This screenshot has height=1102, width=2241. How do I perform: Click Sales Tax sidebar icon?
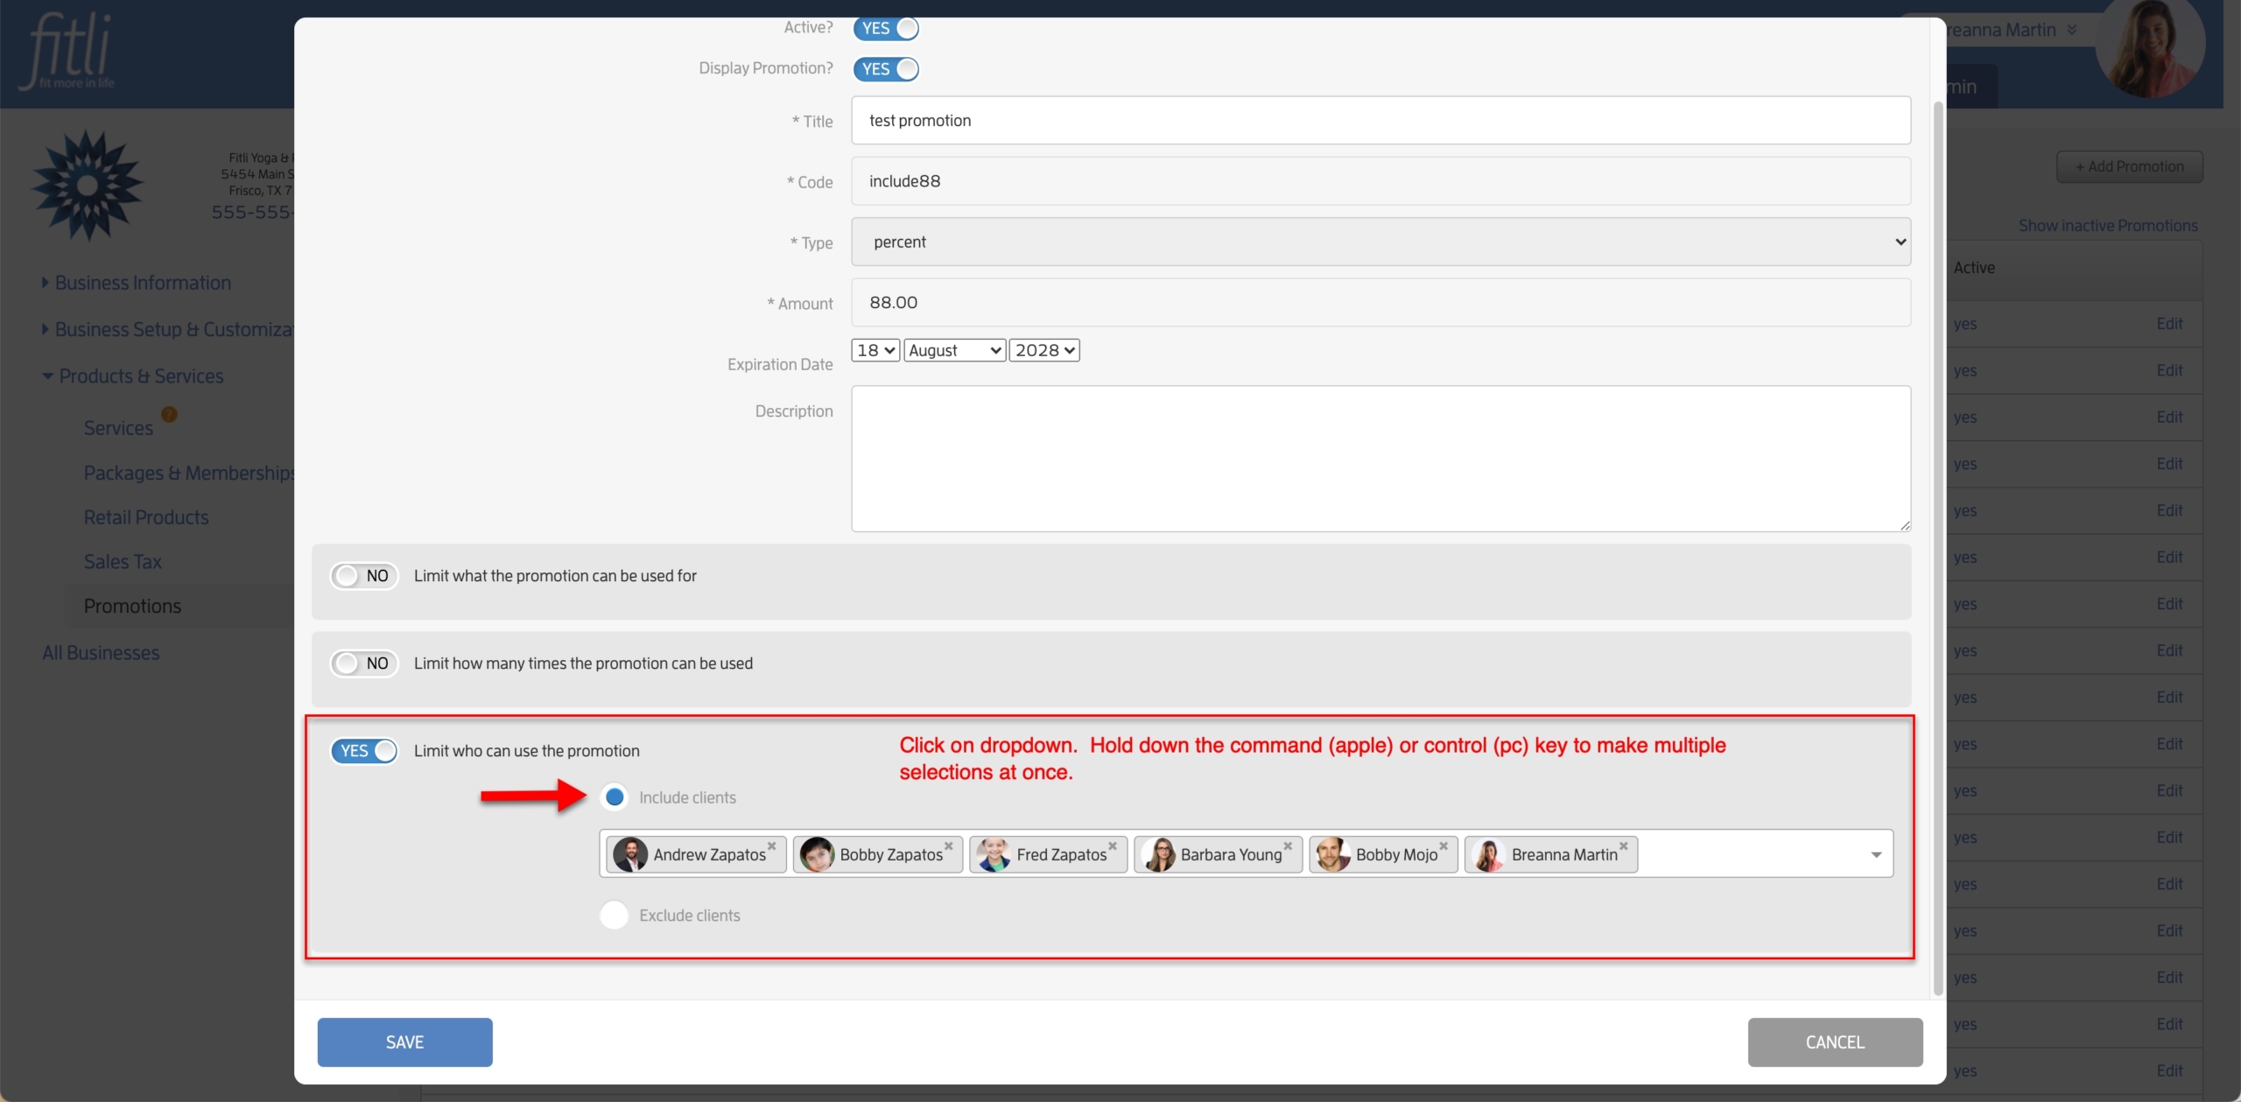[123, 560]
